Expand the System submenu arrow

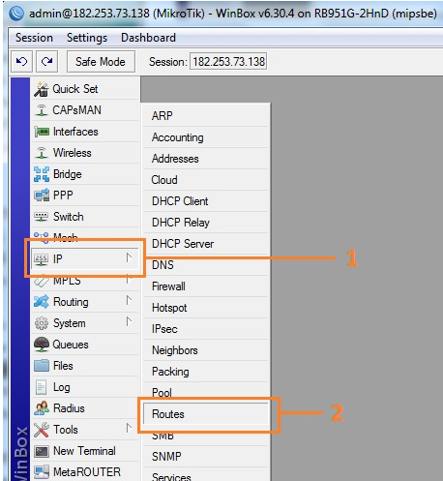click(x=129, y=322)
